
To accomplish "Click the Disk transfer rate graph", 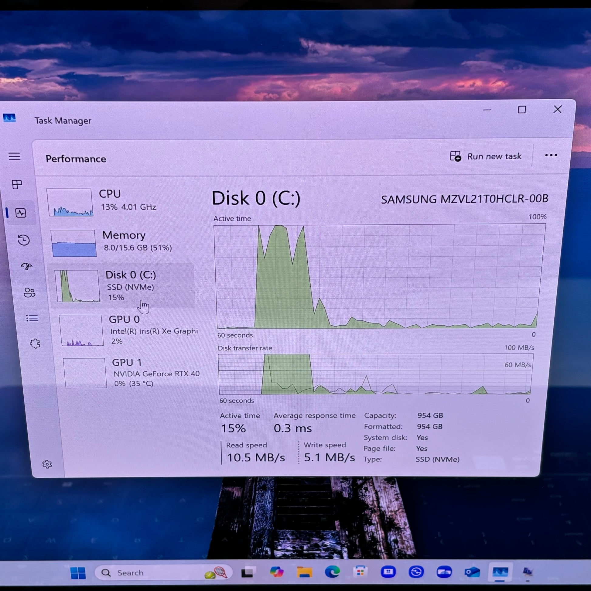I will [376, 374].
